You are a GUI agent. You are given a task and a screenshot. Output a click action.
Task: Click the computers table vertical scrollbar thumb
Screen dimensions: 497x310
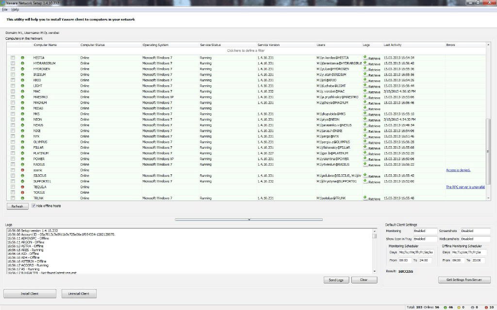point(488,151)
